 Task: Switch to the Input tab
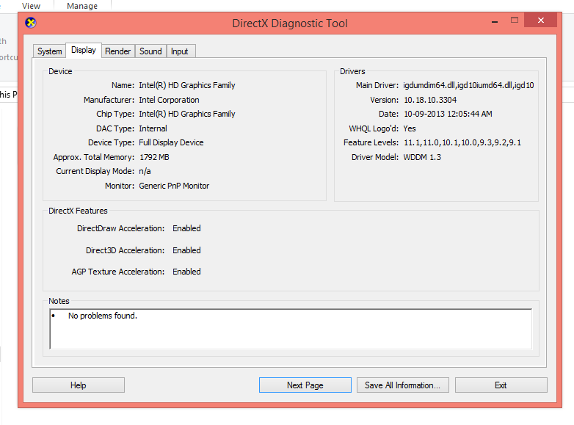click(x=180, y=51)
